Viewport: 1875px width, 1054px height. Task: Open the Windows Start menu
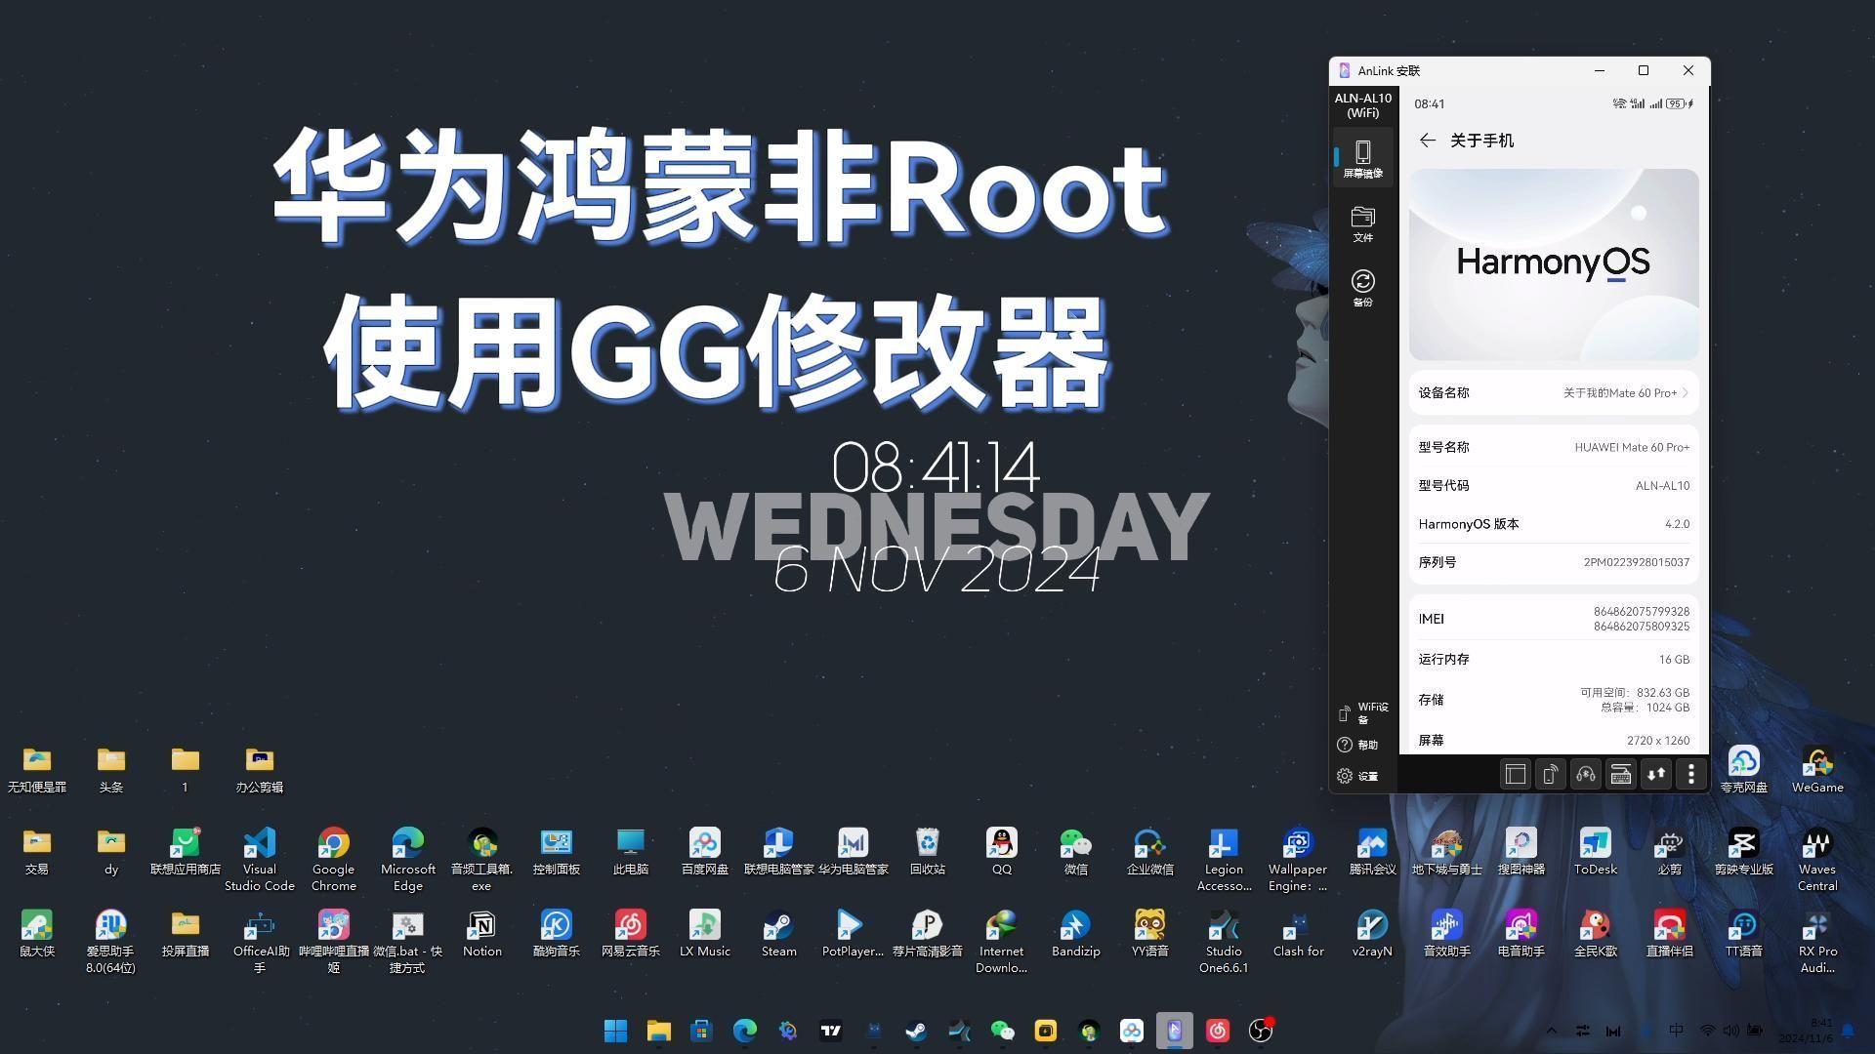(x=615, y=1031)
